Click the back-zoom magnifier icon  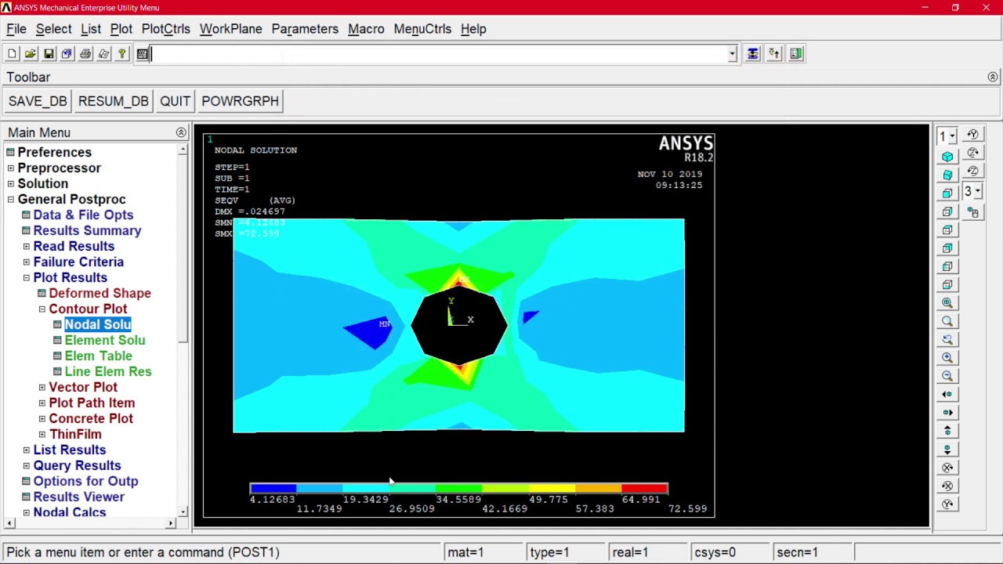coord(947,340)
